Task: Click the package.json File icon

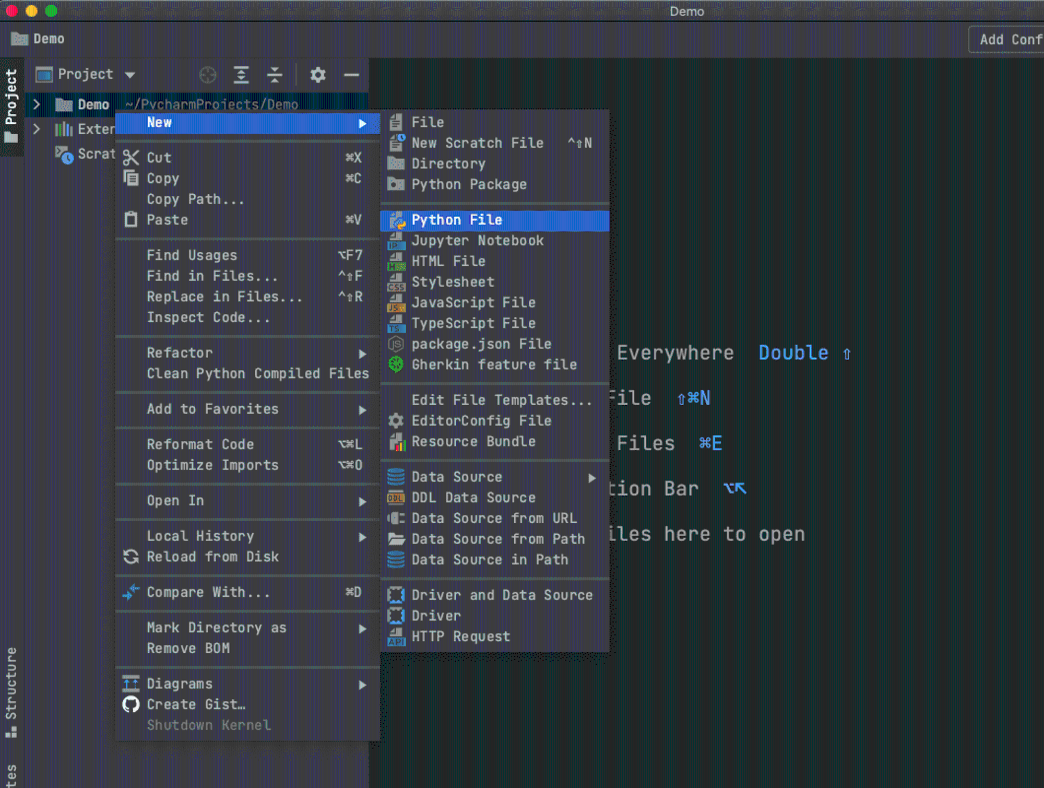Action: coord(396,344)
